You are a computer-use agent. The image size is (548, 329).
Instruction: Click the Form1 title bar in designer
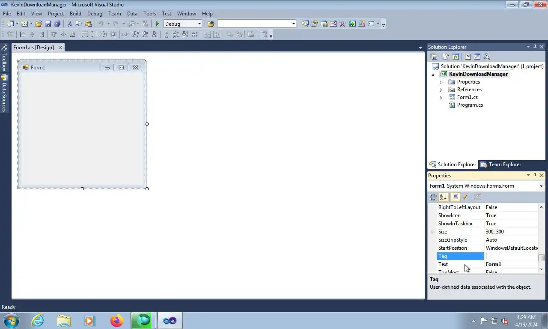point(82,67)
